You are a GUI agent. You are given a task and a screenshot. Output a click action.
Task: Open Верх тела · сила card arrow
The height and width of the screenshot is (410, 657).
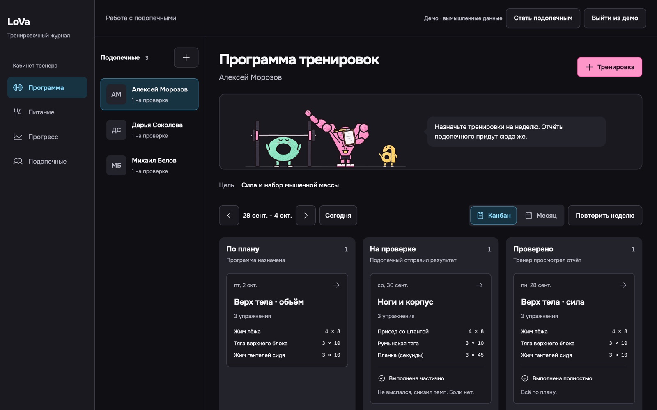click(x=623, y=285)
